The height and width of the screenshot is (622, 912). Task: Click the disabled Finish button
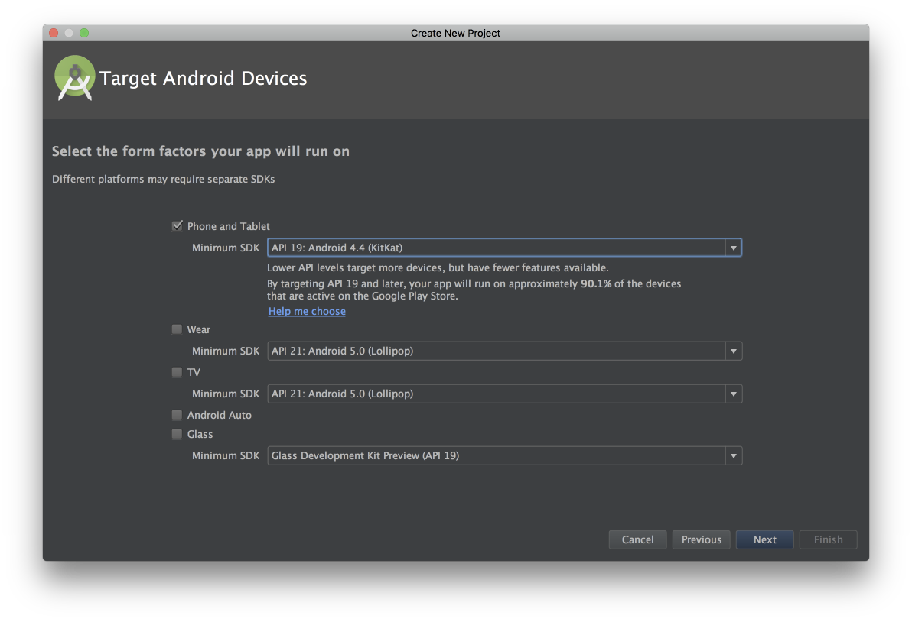(829, 539)
